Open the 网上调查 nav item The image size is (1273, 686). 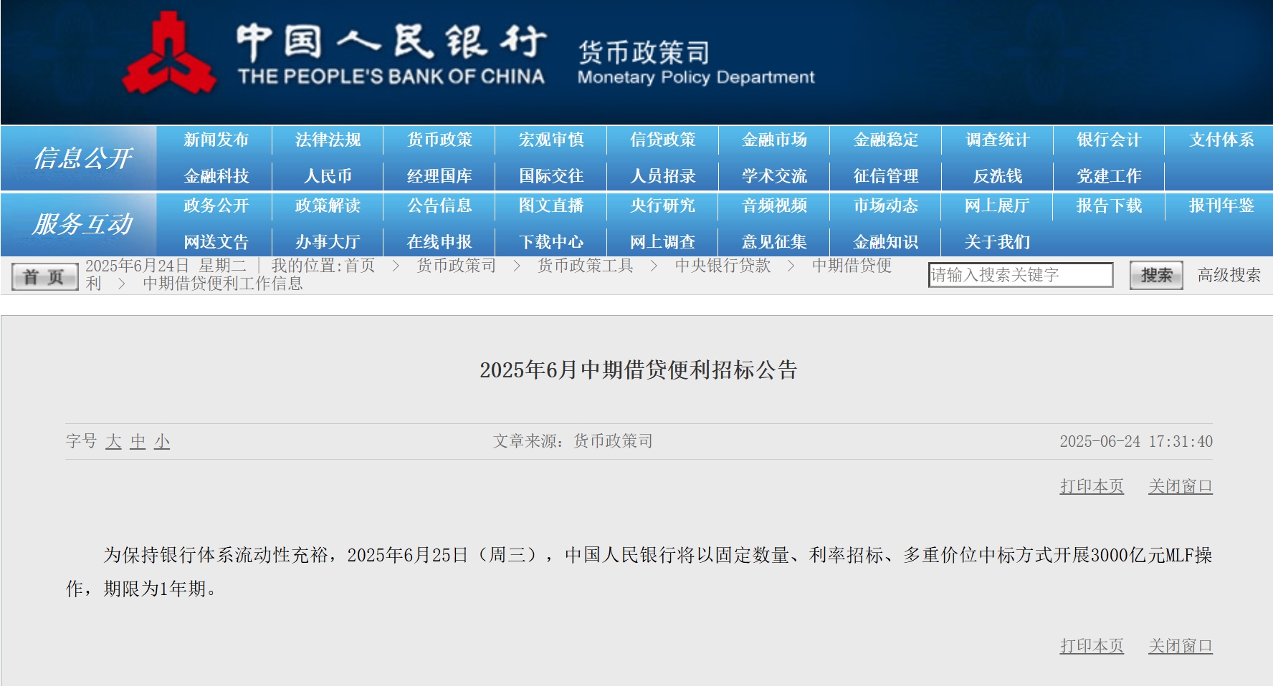663,242
